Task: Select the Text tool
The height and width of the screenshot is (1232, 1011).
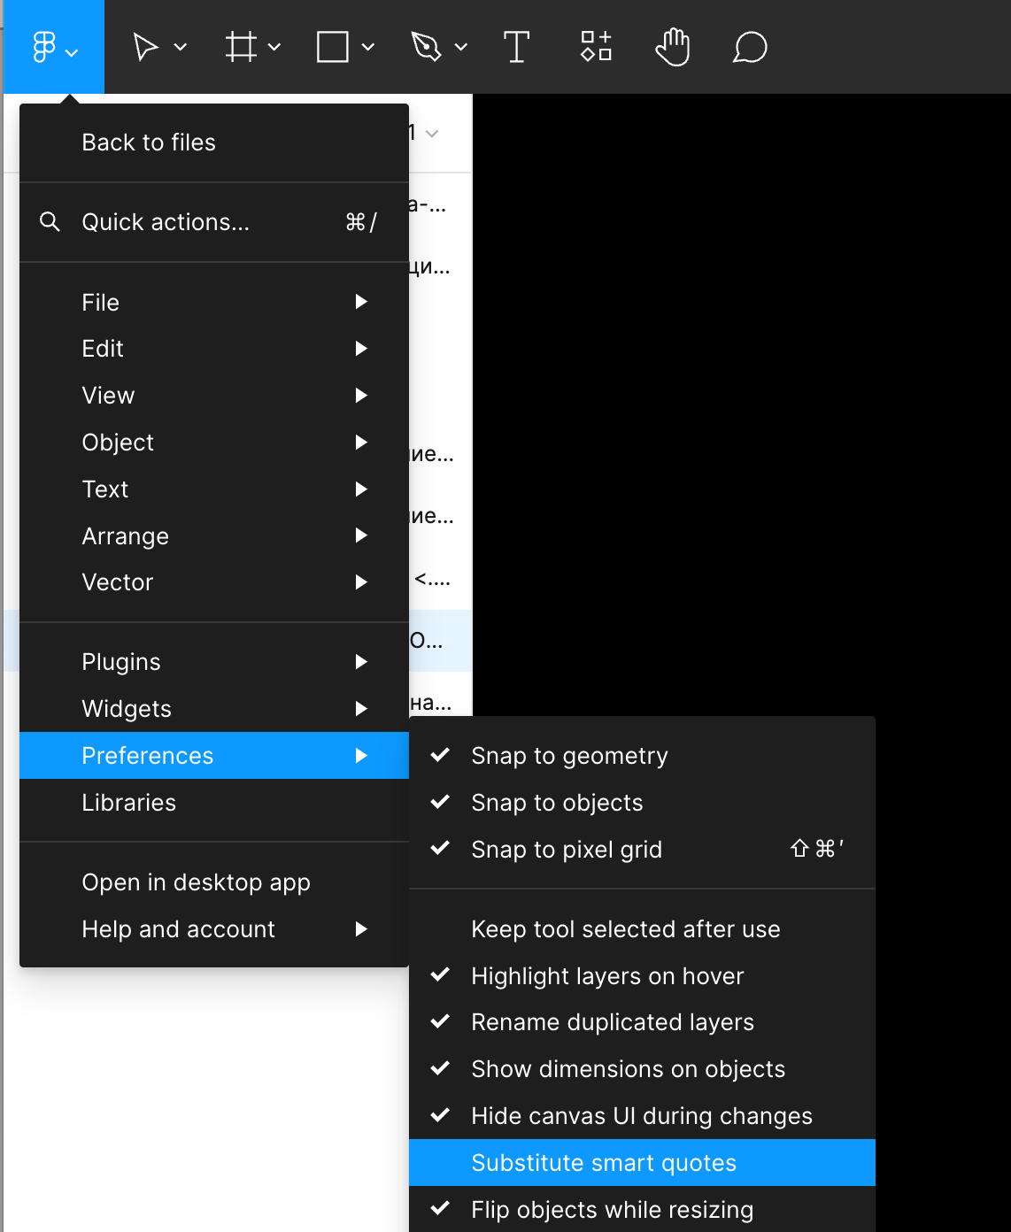Action: 516,47
